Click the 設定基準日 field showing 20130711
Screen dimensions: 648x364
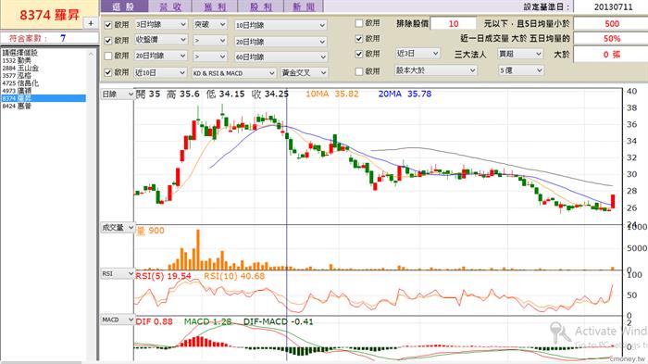pyautogui.click(x=611, y=7)
